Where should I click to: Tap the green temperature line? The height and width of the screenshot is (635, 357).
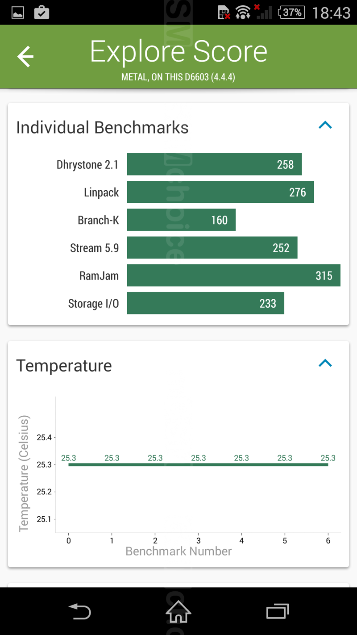(198, 465)
